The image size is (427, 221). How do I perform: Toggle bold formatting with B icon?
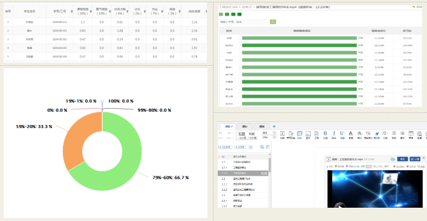click(x=325, y=133)
